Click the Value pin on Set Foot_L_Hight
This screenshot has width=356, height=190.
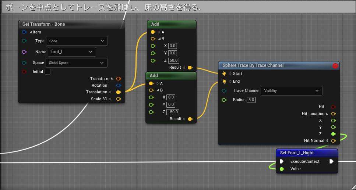click(282, 169)
